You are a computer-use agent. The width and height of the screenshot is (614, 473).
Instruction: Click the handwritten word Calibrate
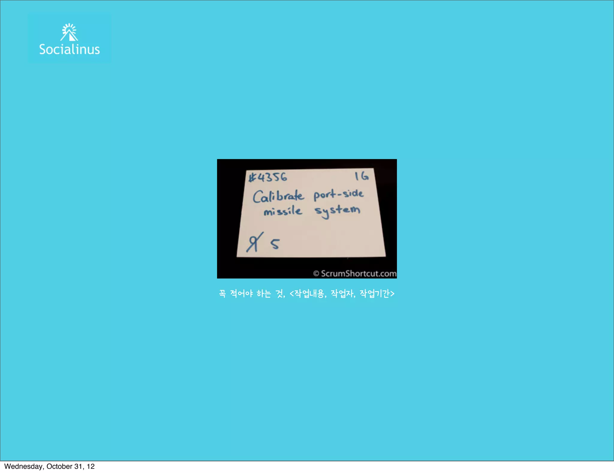(278, 196)
